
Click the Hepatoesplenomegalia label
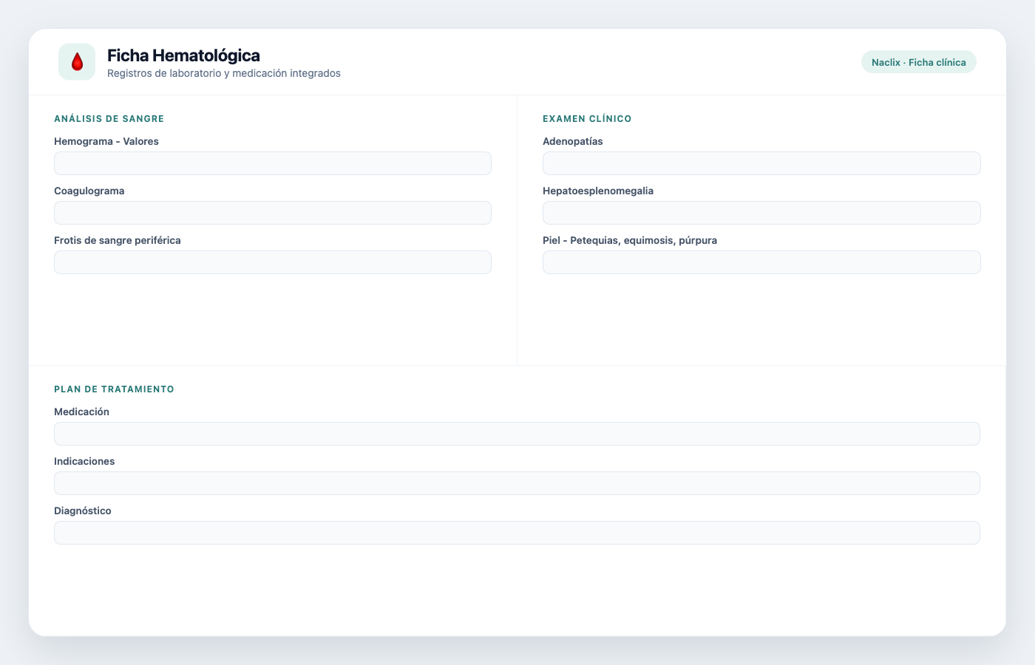(598, 191)
